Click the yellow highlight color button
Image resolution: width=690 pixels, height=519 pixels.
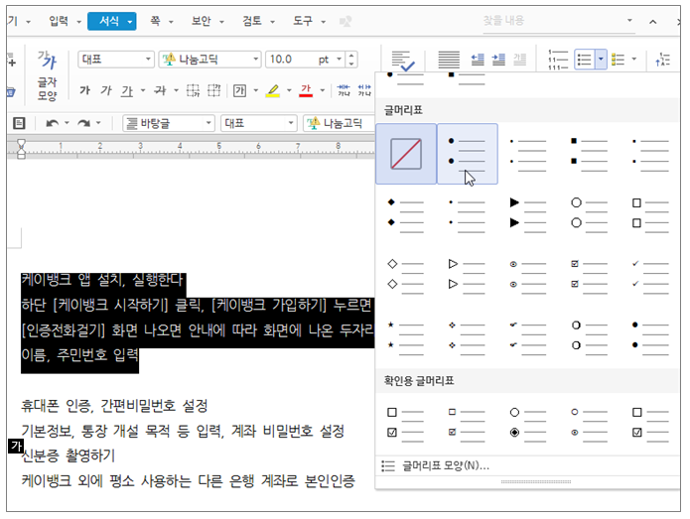click(x=273, y=90)
